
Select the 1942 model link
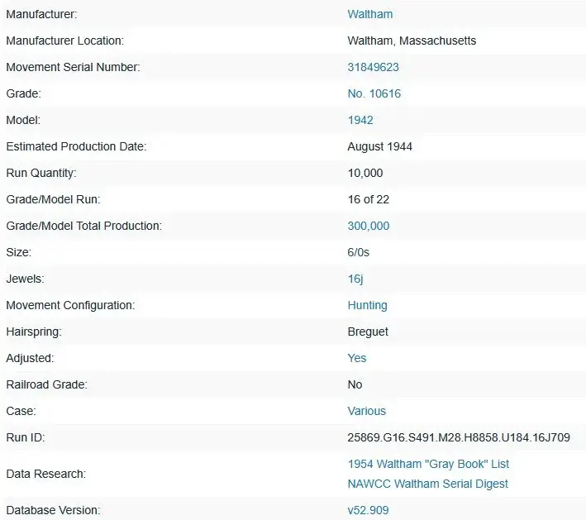click(360, 120)
